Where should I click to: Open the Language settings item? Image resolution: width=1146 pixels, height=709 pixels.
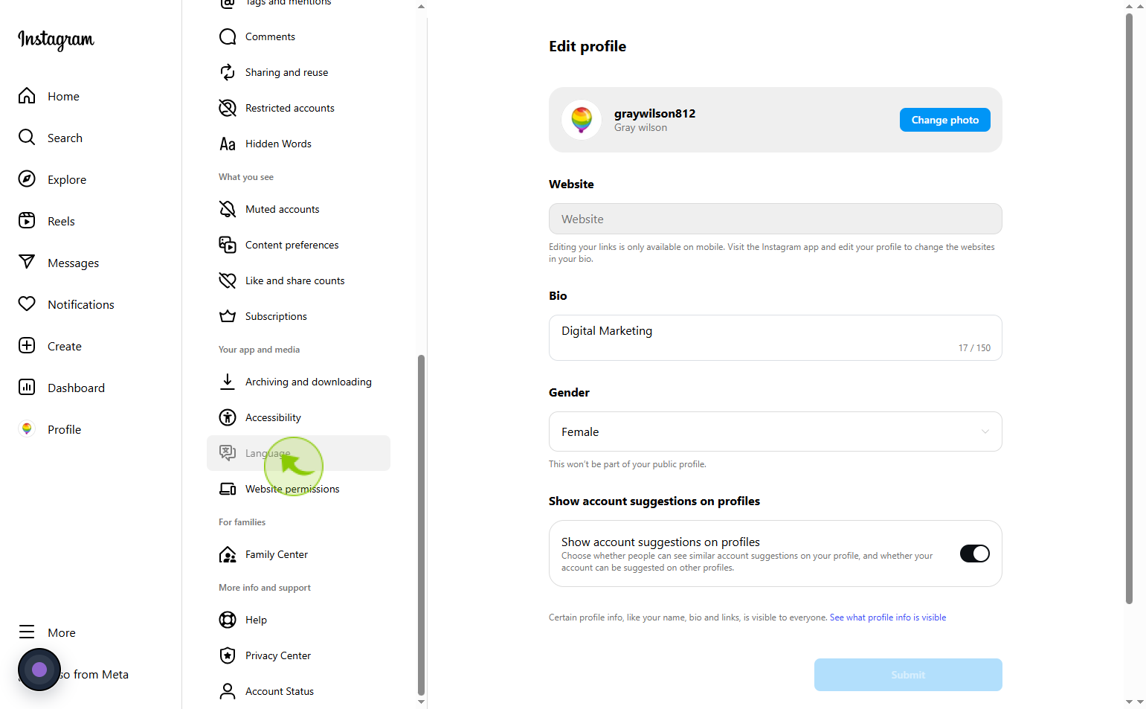[298, 453]
